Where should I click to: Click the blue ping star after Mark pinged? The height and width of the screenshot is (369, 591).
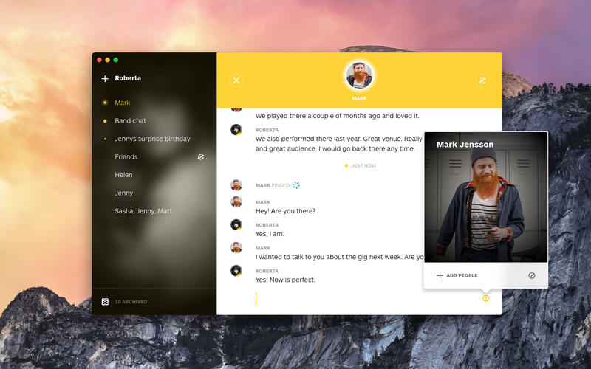coord(296,185)
